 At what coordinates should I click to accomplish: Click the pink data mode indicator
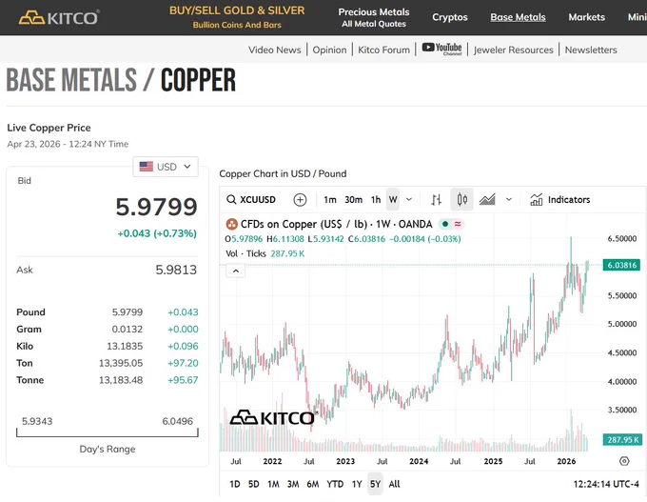458,224
